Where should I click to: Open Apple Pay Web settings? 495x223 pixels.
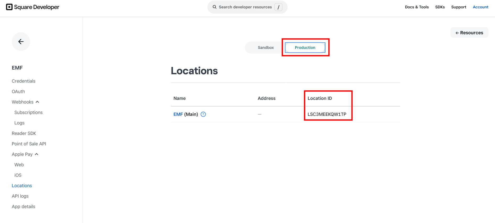[x=19, y=165]
